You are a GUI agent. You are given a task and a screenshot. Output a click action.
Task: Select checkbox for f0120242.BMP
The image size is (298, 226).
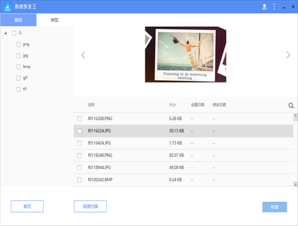pos(79,180)
